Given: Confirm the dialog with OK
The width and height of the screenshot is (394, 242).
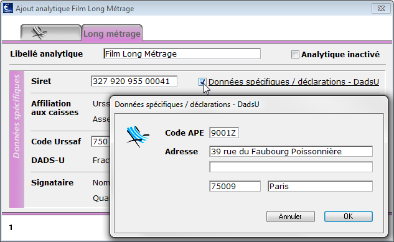Looking at the screenshot, I should [x=349, y=216].
